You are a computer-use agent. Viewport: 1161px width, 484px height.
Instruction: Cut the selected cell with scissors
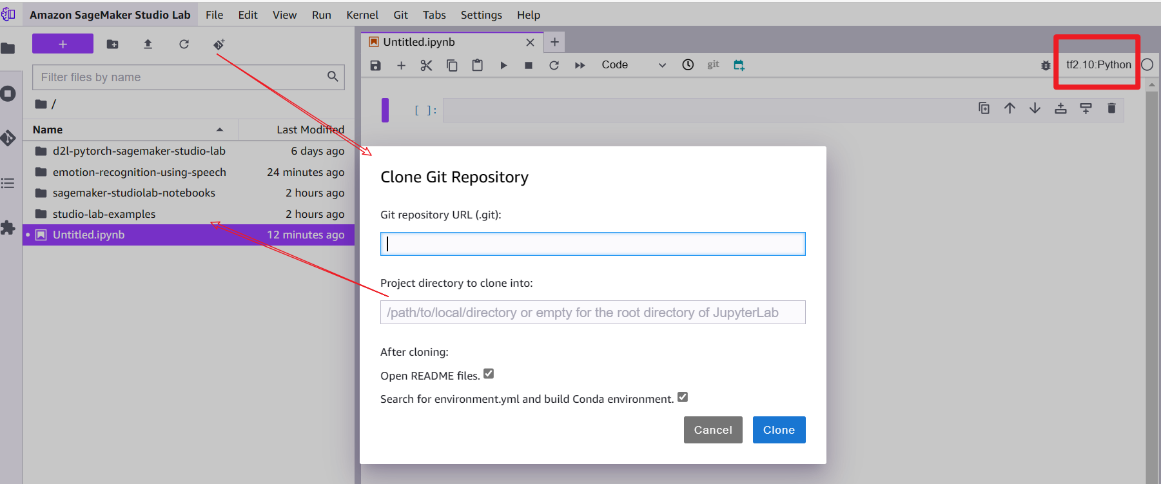pyautogui.click(x=426, y=65)
